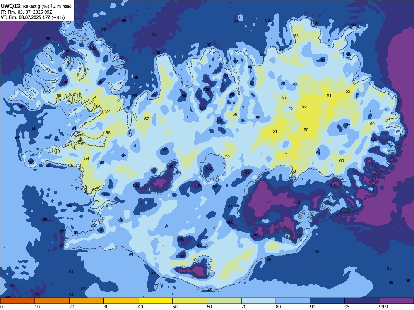Click the '76' humidity value on the map
This screenshot has height=310, width=414.
pyautogui.click(x=290, y=108)
